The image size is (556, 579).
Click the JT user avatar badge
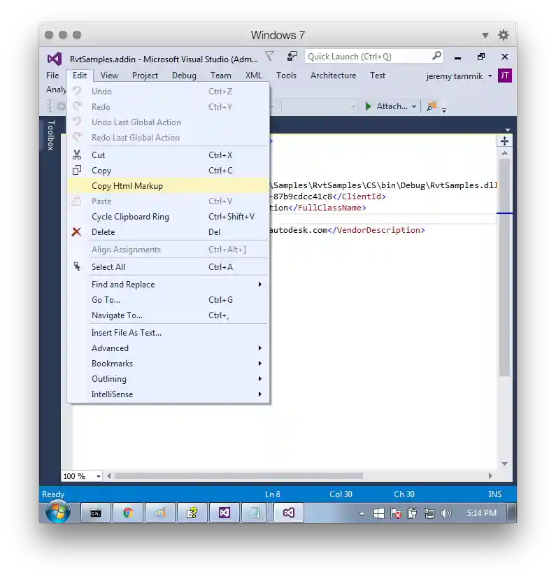[504, 76]
